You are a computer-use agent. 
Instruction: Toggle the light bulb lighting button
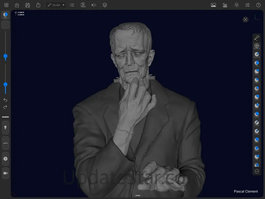click(x=5, y=128)
